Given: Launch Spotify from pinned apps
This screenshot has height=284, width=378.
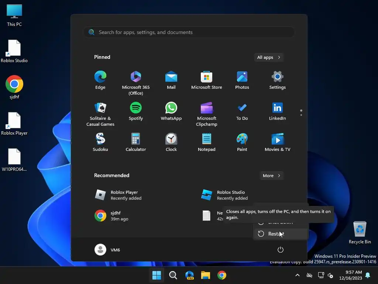Looking at the screenshot, I should [x=136, y=112].
